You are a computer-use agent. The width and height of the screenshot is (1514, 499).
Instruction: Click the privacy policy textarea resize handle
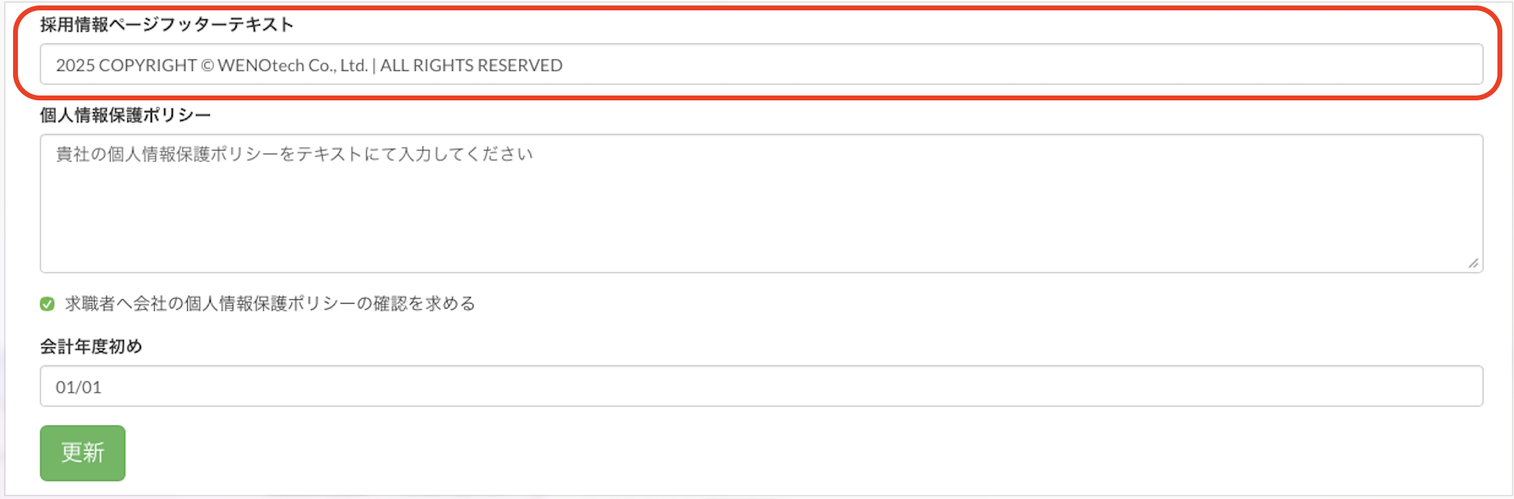click(1473, 263)
